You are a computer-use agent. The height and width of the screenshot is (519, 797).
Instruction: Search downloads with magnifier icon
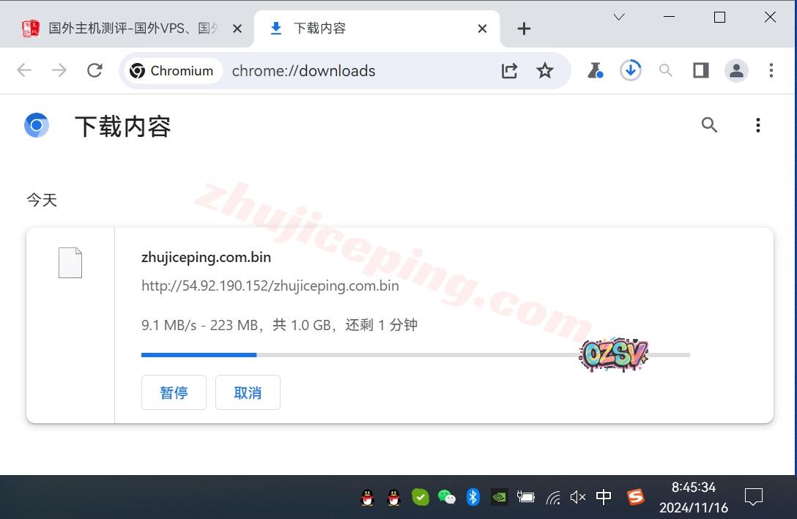(708, 125)
